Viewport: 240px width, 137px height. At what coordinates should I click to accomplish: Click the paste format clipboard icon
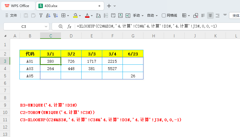33,15
